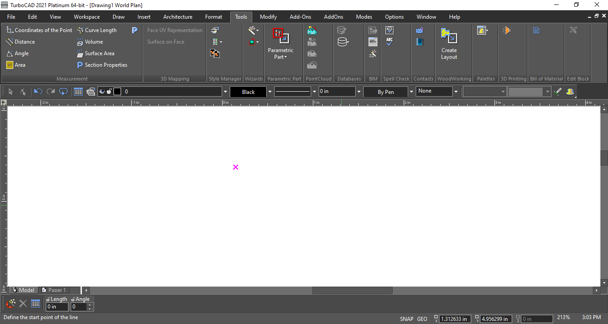Toggle the Length lock icon
Viewport: 608px width, 324px height.
tap(48, 300)
